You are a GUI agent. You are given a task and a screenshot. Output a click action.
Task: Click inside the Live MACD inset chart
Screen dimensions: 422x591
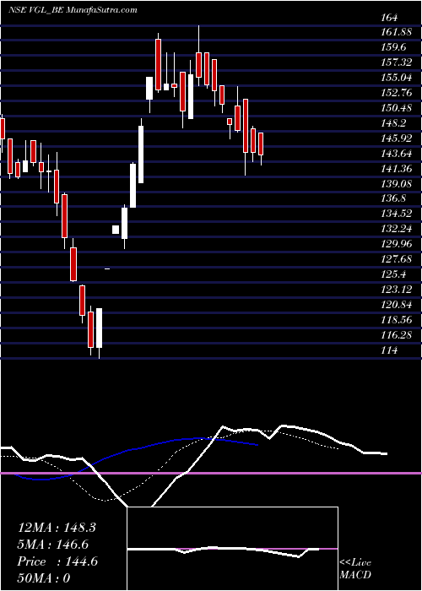232,549
